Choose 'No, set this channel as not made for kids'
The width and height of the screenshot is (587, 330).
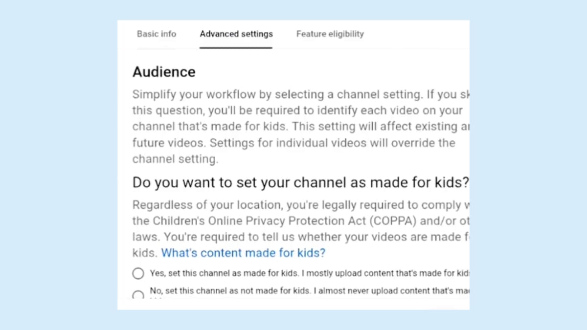[x=138, y=294]
